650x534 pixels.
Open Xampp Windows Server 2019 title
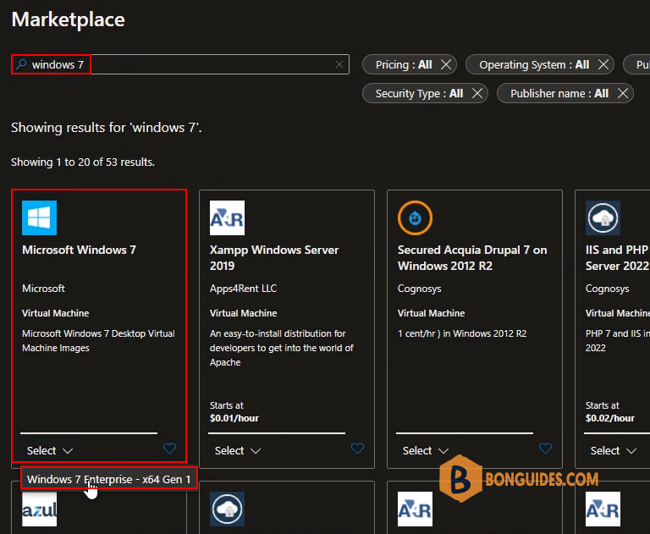click(274, 257)
